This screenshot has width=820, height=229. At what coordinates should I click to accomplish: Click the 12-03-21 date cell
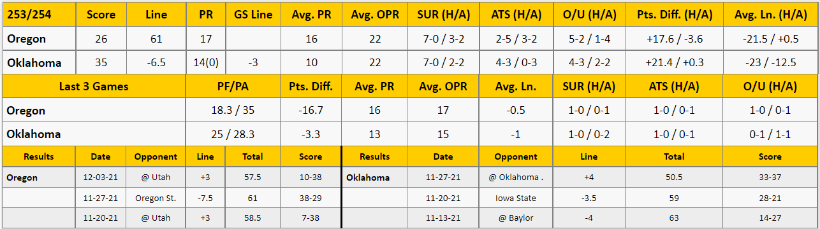[101, 177]
